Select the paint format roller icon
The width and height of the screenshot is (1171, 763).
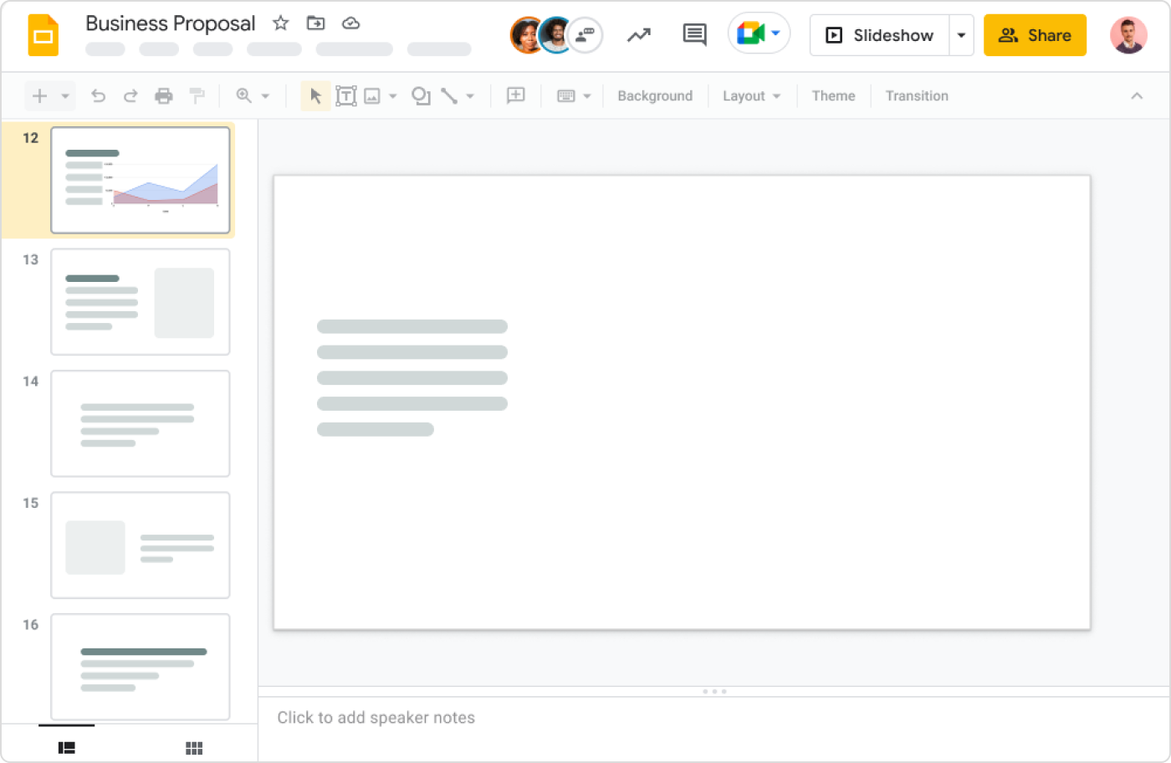197,96
